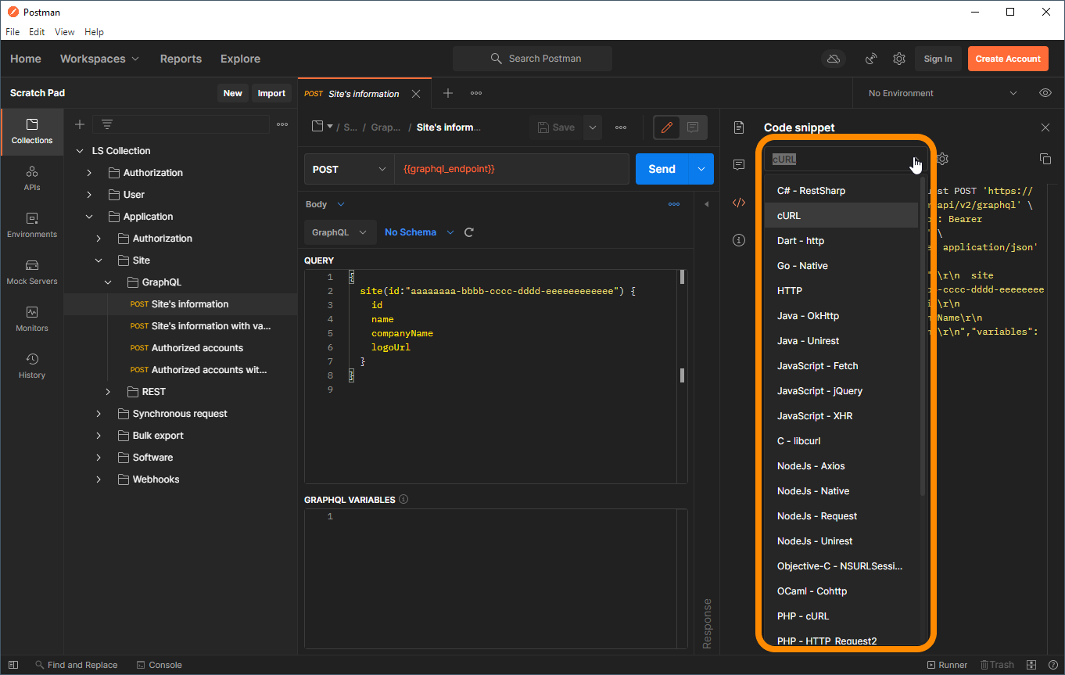The image size is (1065, 675).
Task: Click the GraphQL Variables info icon
Action: [403, 500]
